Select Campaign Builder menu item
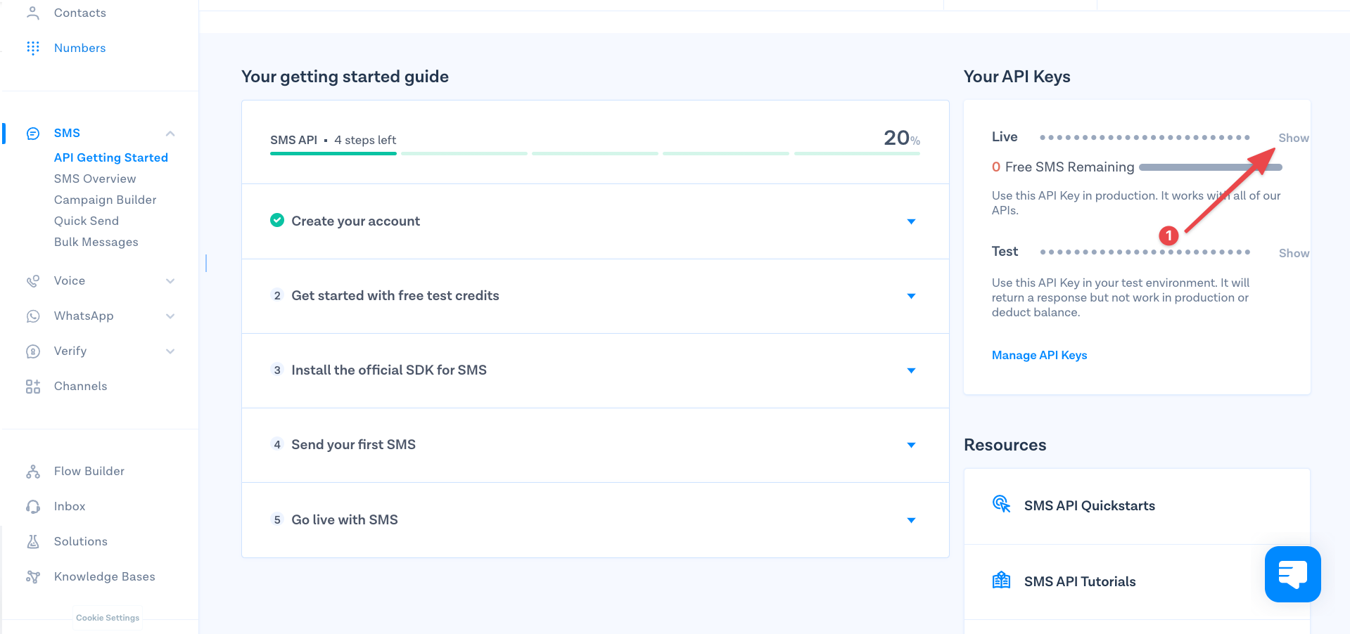Viewport: 1350px width, 634px height. [x=106, y=200]
